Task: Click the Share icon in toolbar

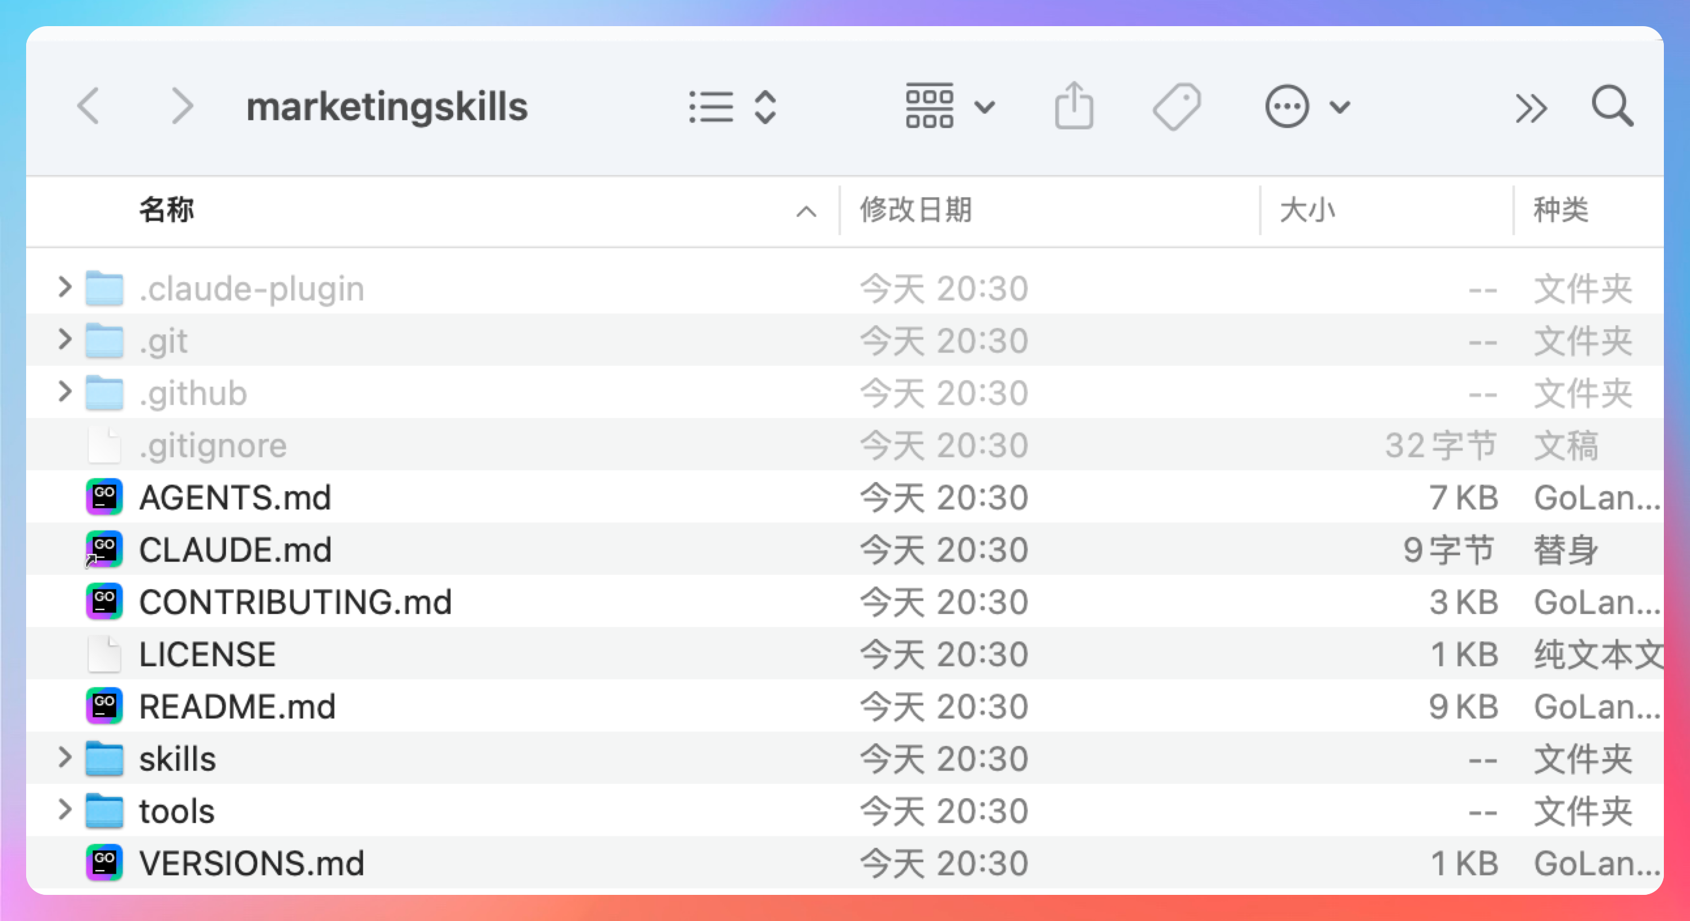Action: coord(1074,106)
